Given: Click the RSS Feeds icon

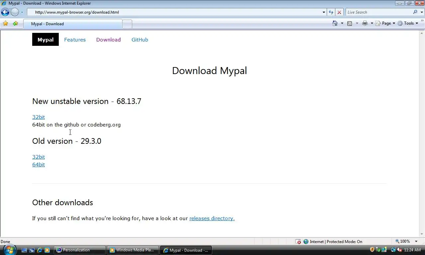Looking at the screenshot, I should (350, 23).
